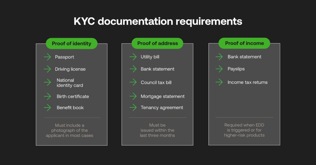Click the Tenancy agreement text

(162, 108)
